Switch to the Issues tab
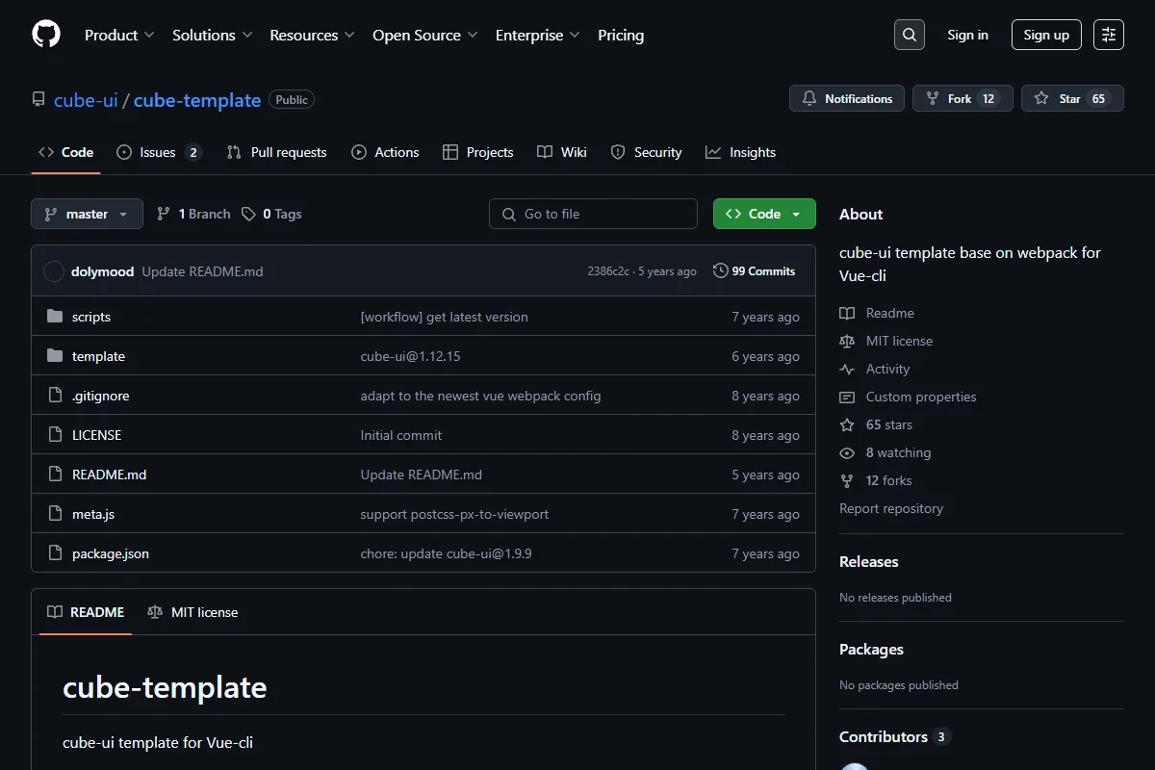The width and height of the screenshot is (1155, 770). coord(159,152)
